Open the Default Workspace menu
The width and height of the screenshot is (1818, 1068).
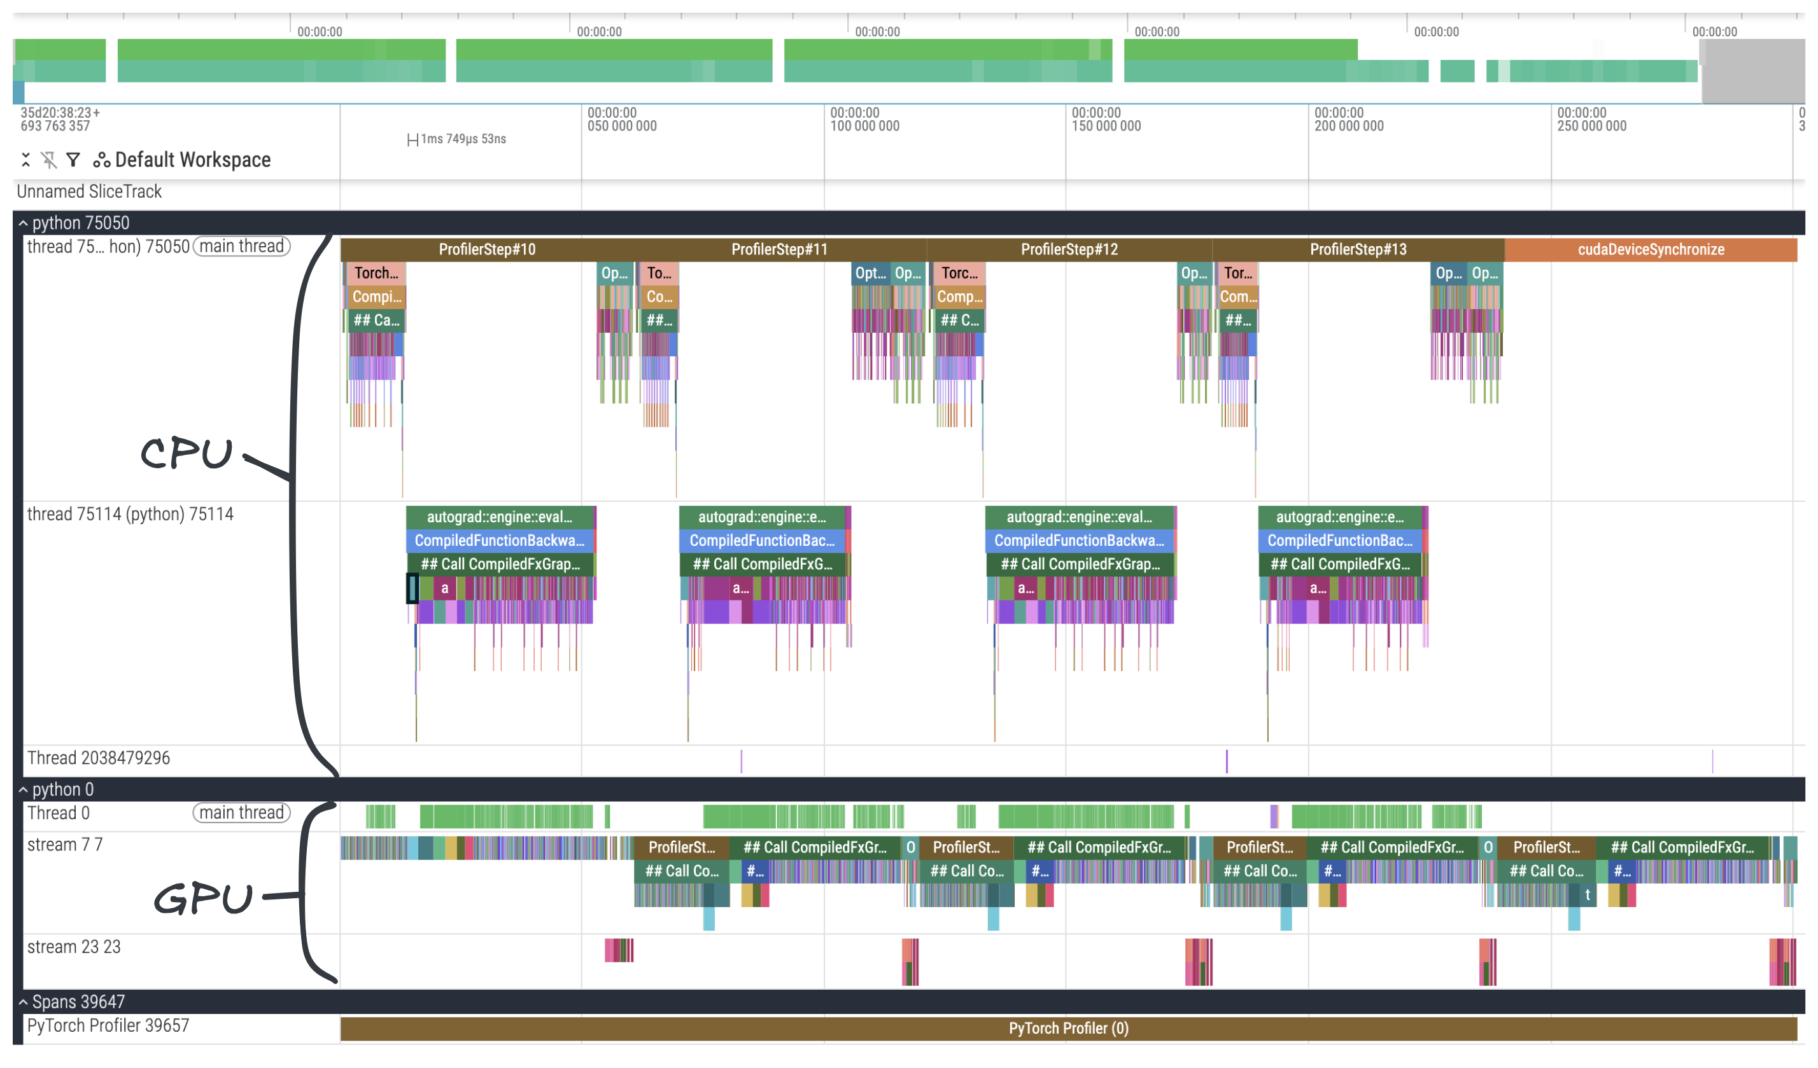coord(193,160)
